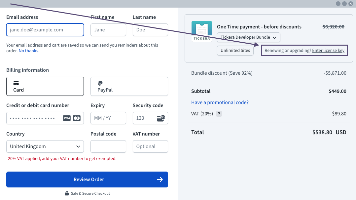Open the Enter license key link
The width and height of the screenshot is (356, 200).
pos(328,51)
